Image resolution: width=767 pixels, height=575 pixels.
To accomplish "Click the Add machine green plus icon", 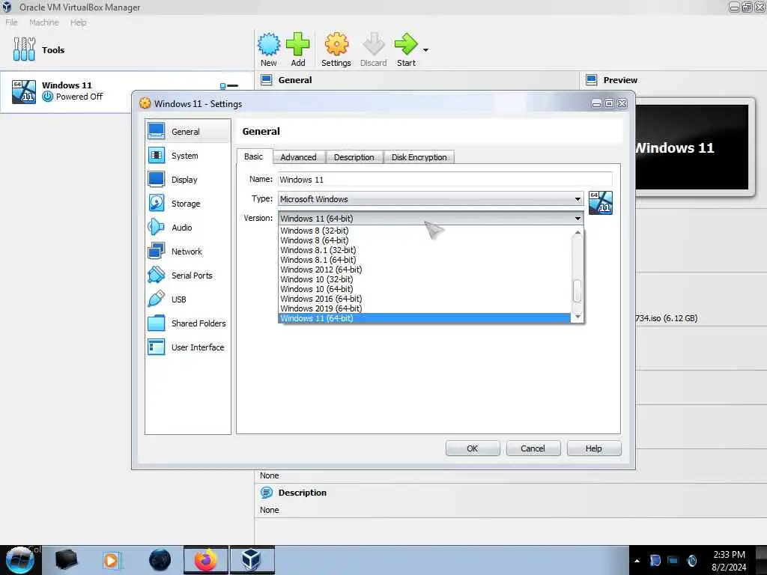I will pyautogui.click(x=298, y=44).
